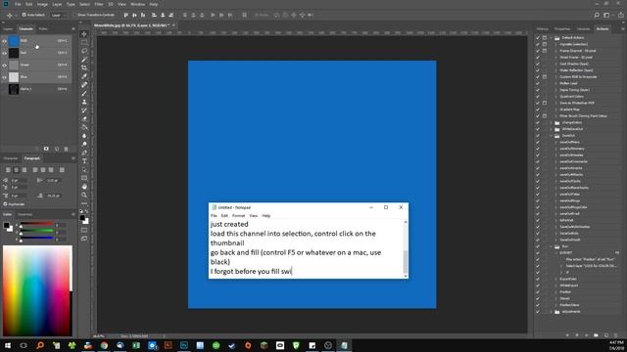The image size is (627, 352).
Task: Open the Filter menu
Action: point(99,4)
